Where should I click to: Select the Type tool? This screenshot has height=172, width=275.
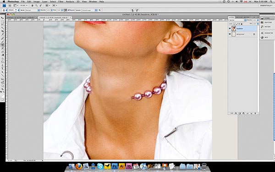pos(2,69)
